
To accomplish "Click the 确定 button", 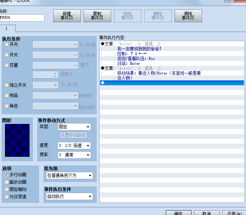I will click(x=178, y=213).
